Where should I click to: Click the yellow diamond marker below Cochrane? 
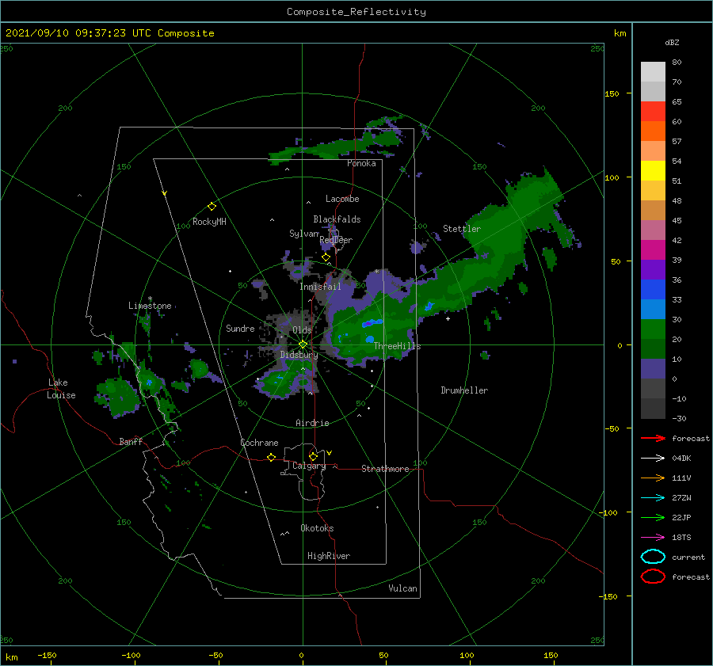271,457
